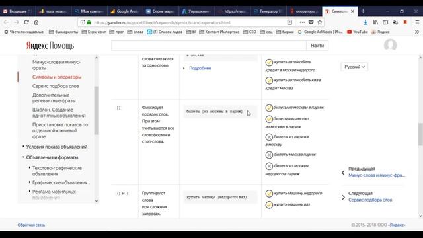Open the Список лидов bookmark
This screenshot has height=238, width=423.
coord(165,32)
